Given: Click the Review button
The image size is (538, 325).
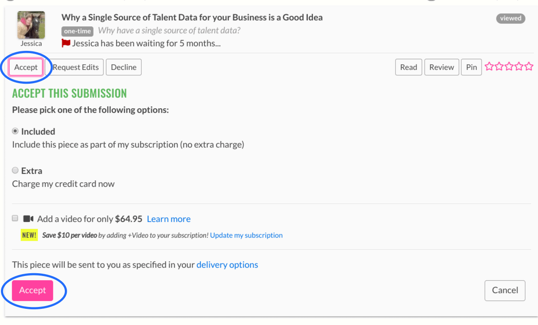Looking at the screenshot, I should pyautogui.click(x=442, y=67).
